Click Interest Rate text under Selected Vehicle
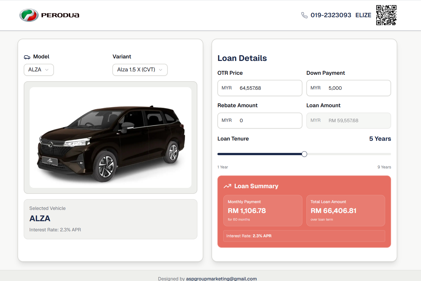Screen dimensions: 421x281 55,230
